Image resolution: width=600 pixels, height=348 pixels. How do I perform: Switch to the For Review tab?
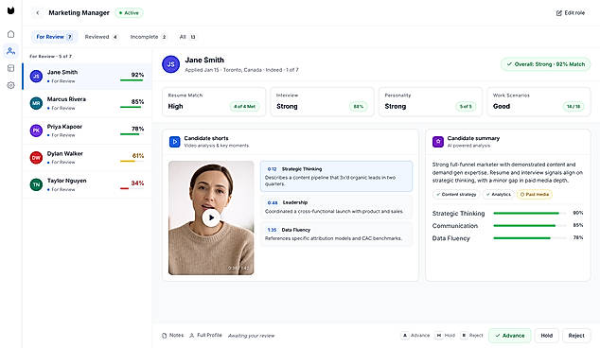[54, 37]
